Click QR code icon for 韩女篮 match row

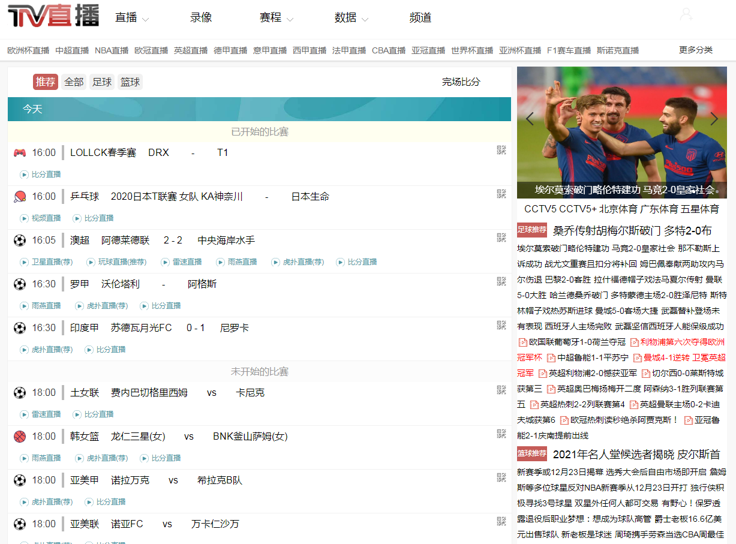click(x=501, y=434)
